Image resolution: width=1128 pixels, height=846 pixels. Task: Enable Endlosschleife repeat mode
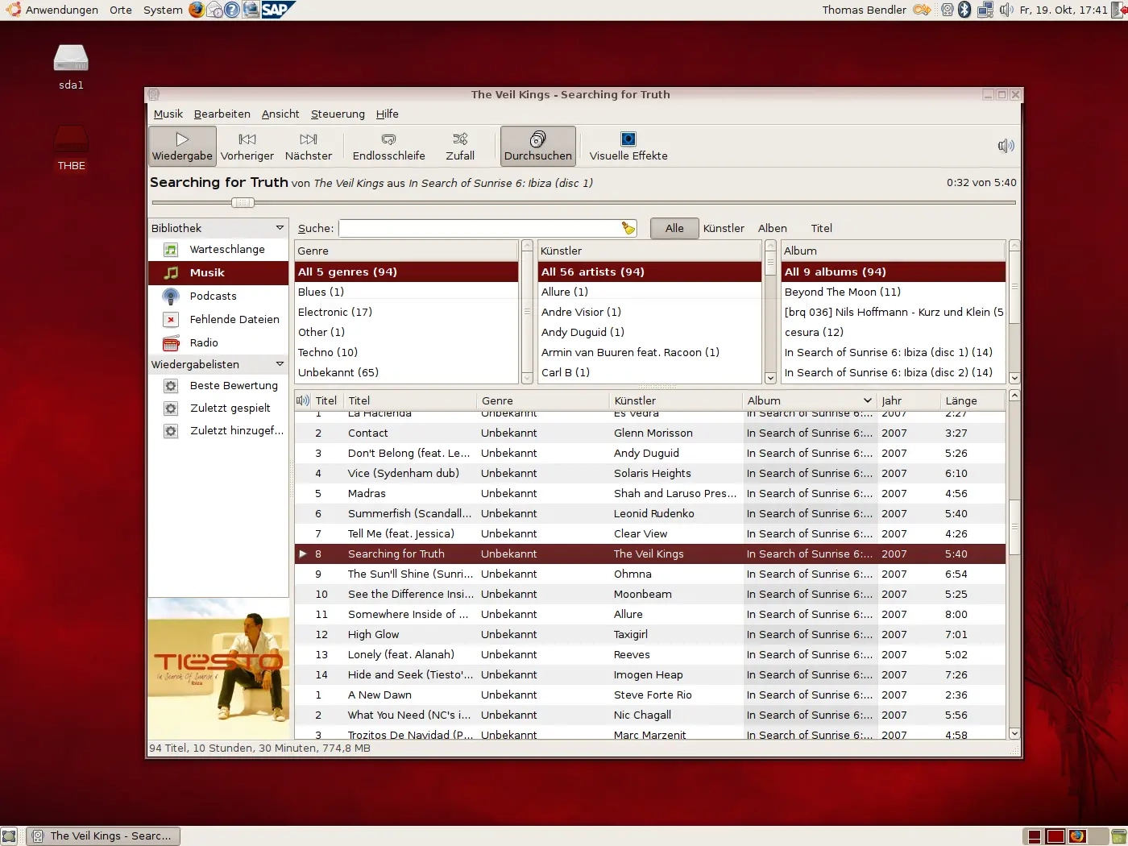tap(388, 145)
